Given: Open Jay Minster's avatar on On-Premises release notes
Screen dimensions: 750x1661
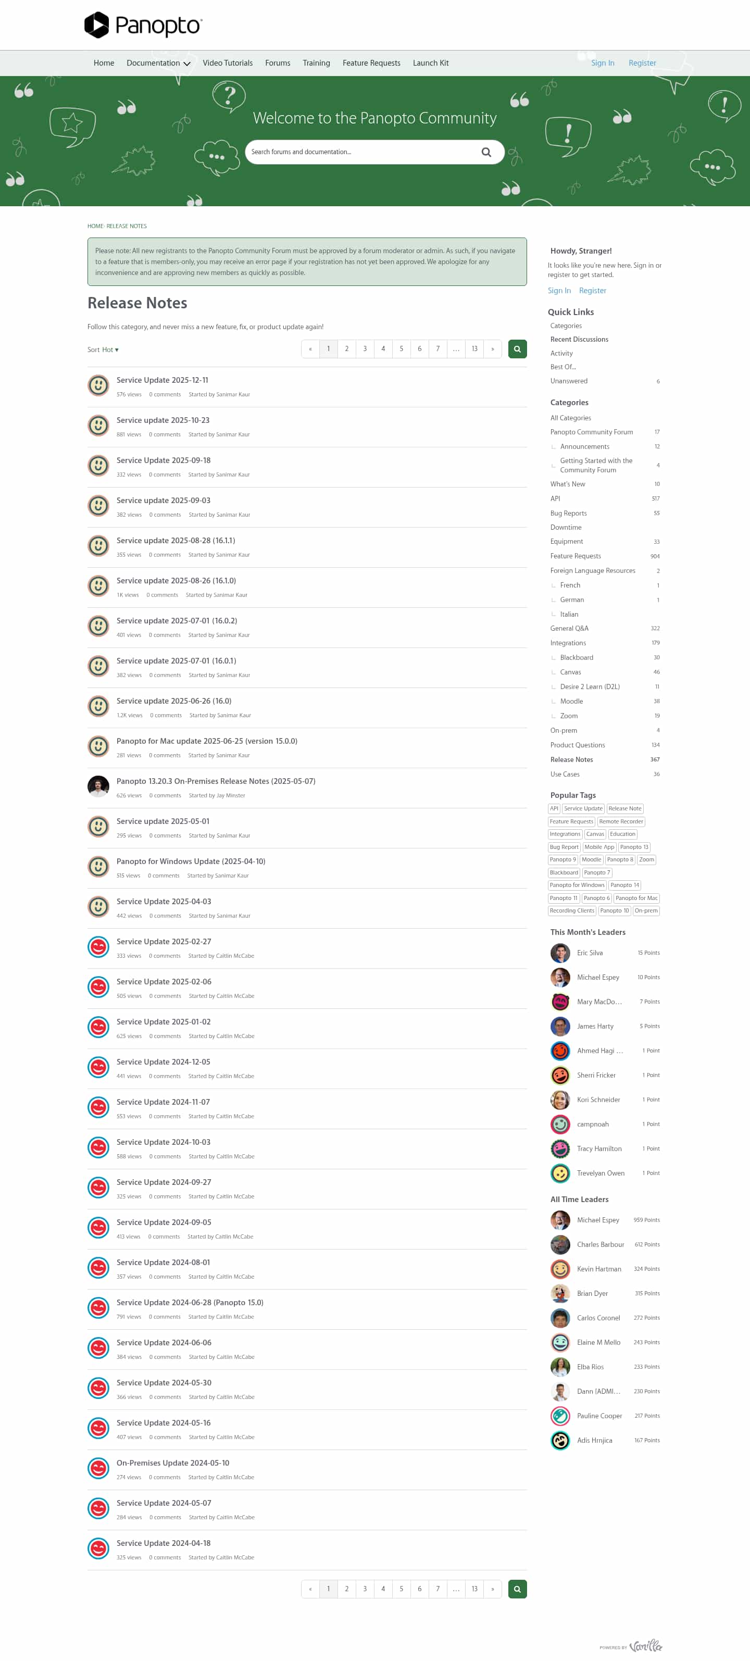Looking at the screenshot, I should 98,786.
